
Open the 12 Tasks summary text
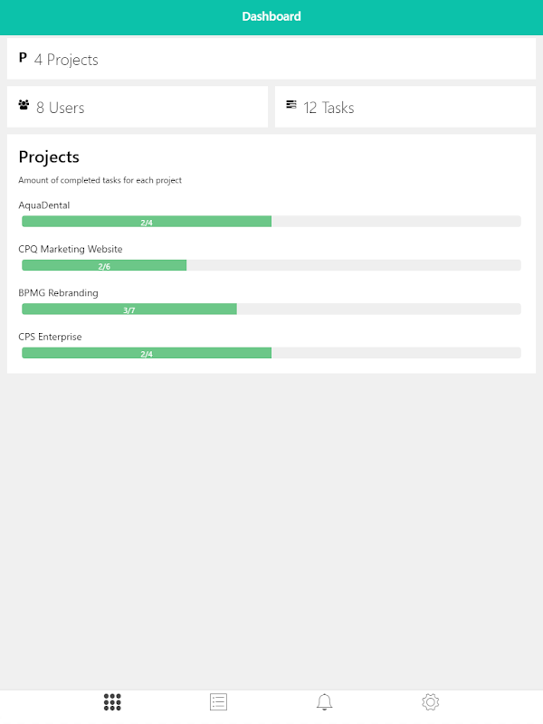pyautogui.click(x=329, y=108)
